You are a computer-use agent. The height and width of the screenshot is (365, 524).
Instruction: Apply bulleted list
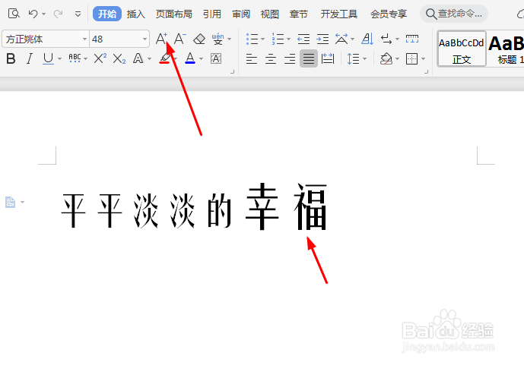[x=252, y=39]
